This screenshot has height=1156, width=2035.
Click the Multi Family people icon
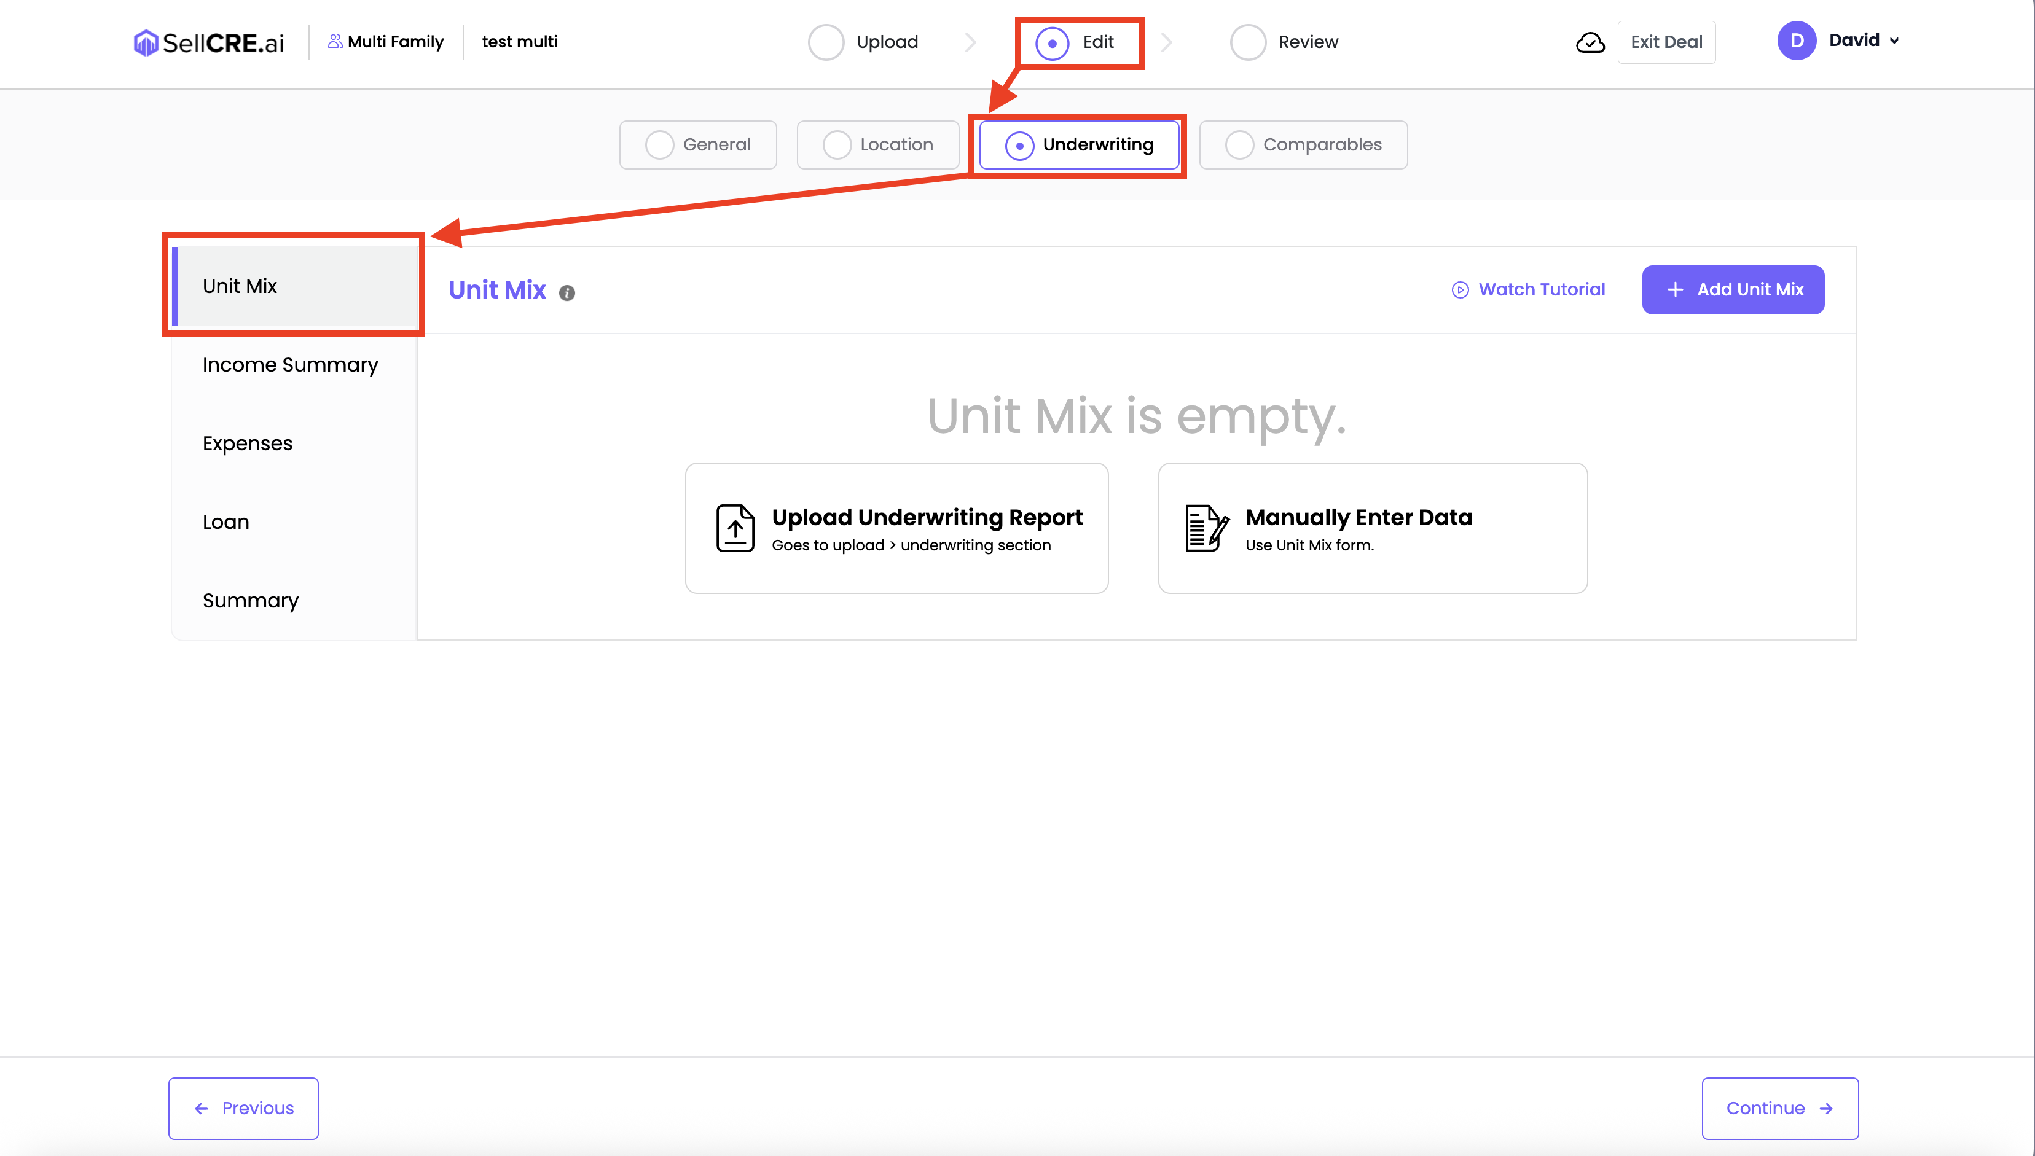(335, 41)
